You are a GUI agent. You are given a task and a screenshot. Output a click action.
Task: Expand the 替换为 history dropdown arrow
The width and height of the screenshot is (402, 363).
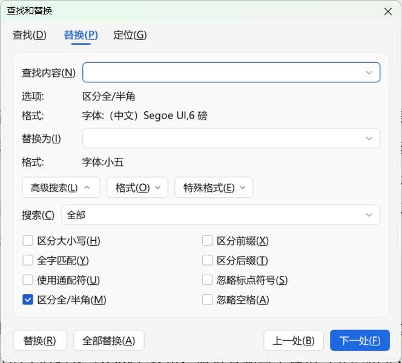[369, 139]
